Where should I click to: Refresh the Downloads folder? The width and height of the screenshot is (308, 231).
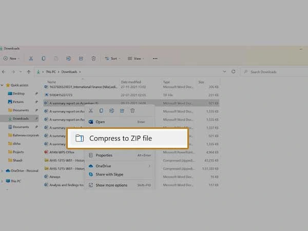[234, 72]
